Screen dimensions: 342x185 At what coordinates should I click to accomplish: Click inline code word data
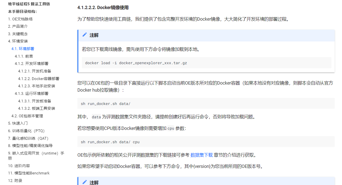point(96,117)
